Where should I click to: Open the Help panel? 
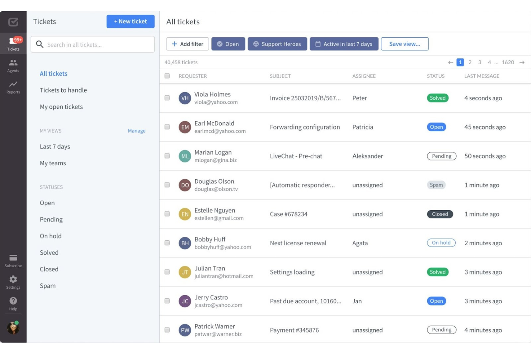13,303
